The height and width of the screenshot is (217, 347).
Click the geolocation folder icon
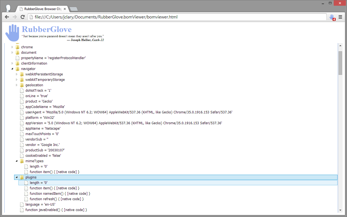[x=22, y=85]
